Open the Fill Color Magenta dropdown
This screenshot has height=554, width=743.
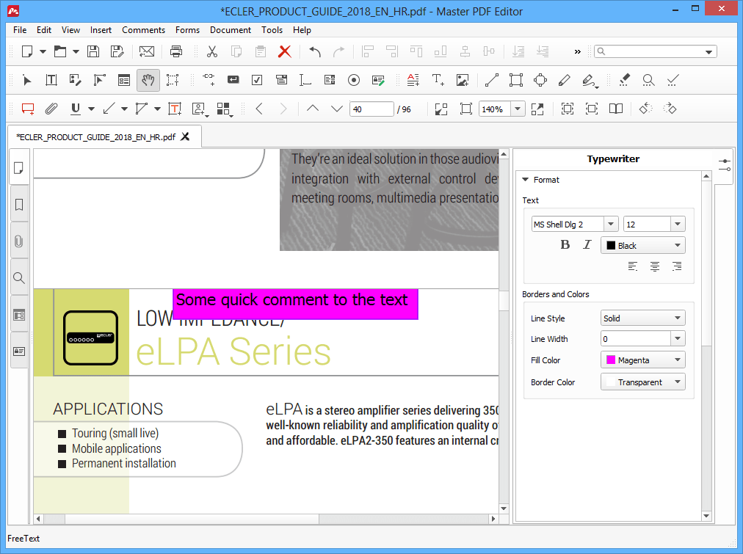tap(643, 360)
